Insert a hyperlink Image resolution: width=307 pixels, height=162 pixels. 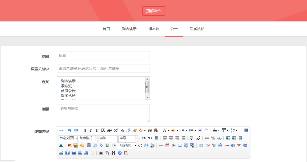click(x=207, y=138)
